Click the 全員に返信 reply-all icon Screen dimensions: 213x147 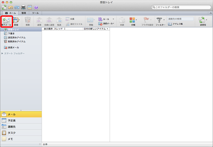click(49, 20)
